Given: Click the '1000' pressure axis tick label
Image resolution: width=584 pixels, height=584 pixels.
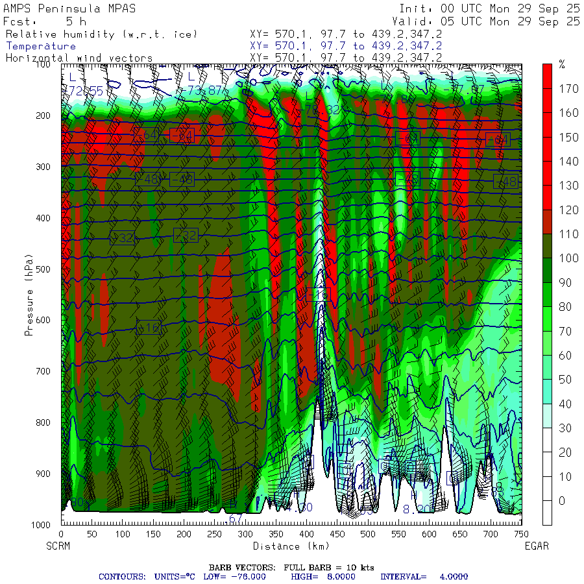Looking at the screenshot, I should coord(41,525).
